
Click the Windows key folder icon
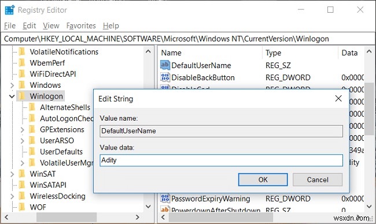[22, 85]
